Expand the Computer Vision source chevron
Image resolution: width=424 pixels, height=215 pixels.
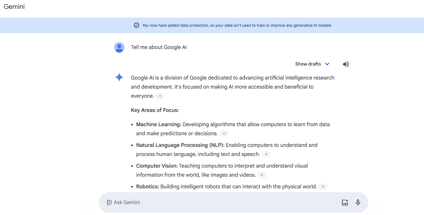[262, 175]
